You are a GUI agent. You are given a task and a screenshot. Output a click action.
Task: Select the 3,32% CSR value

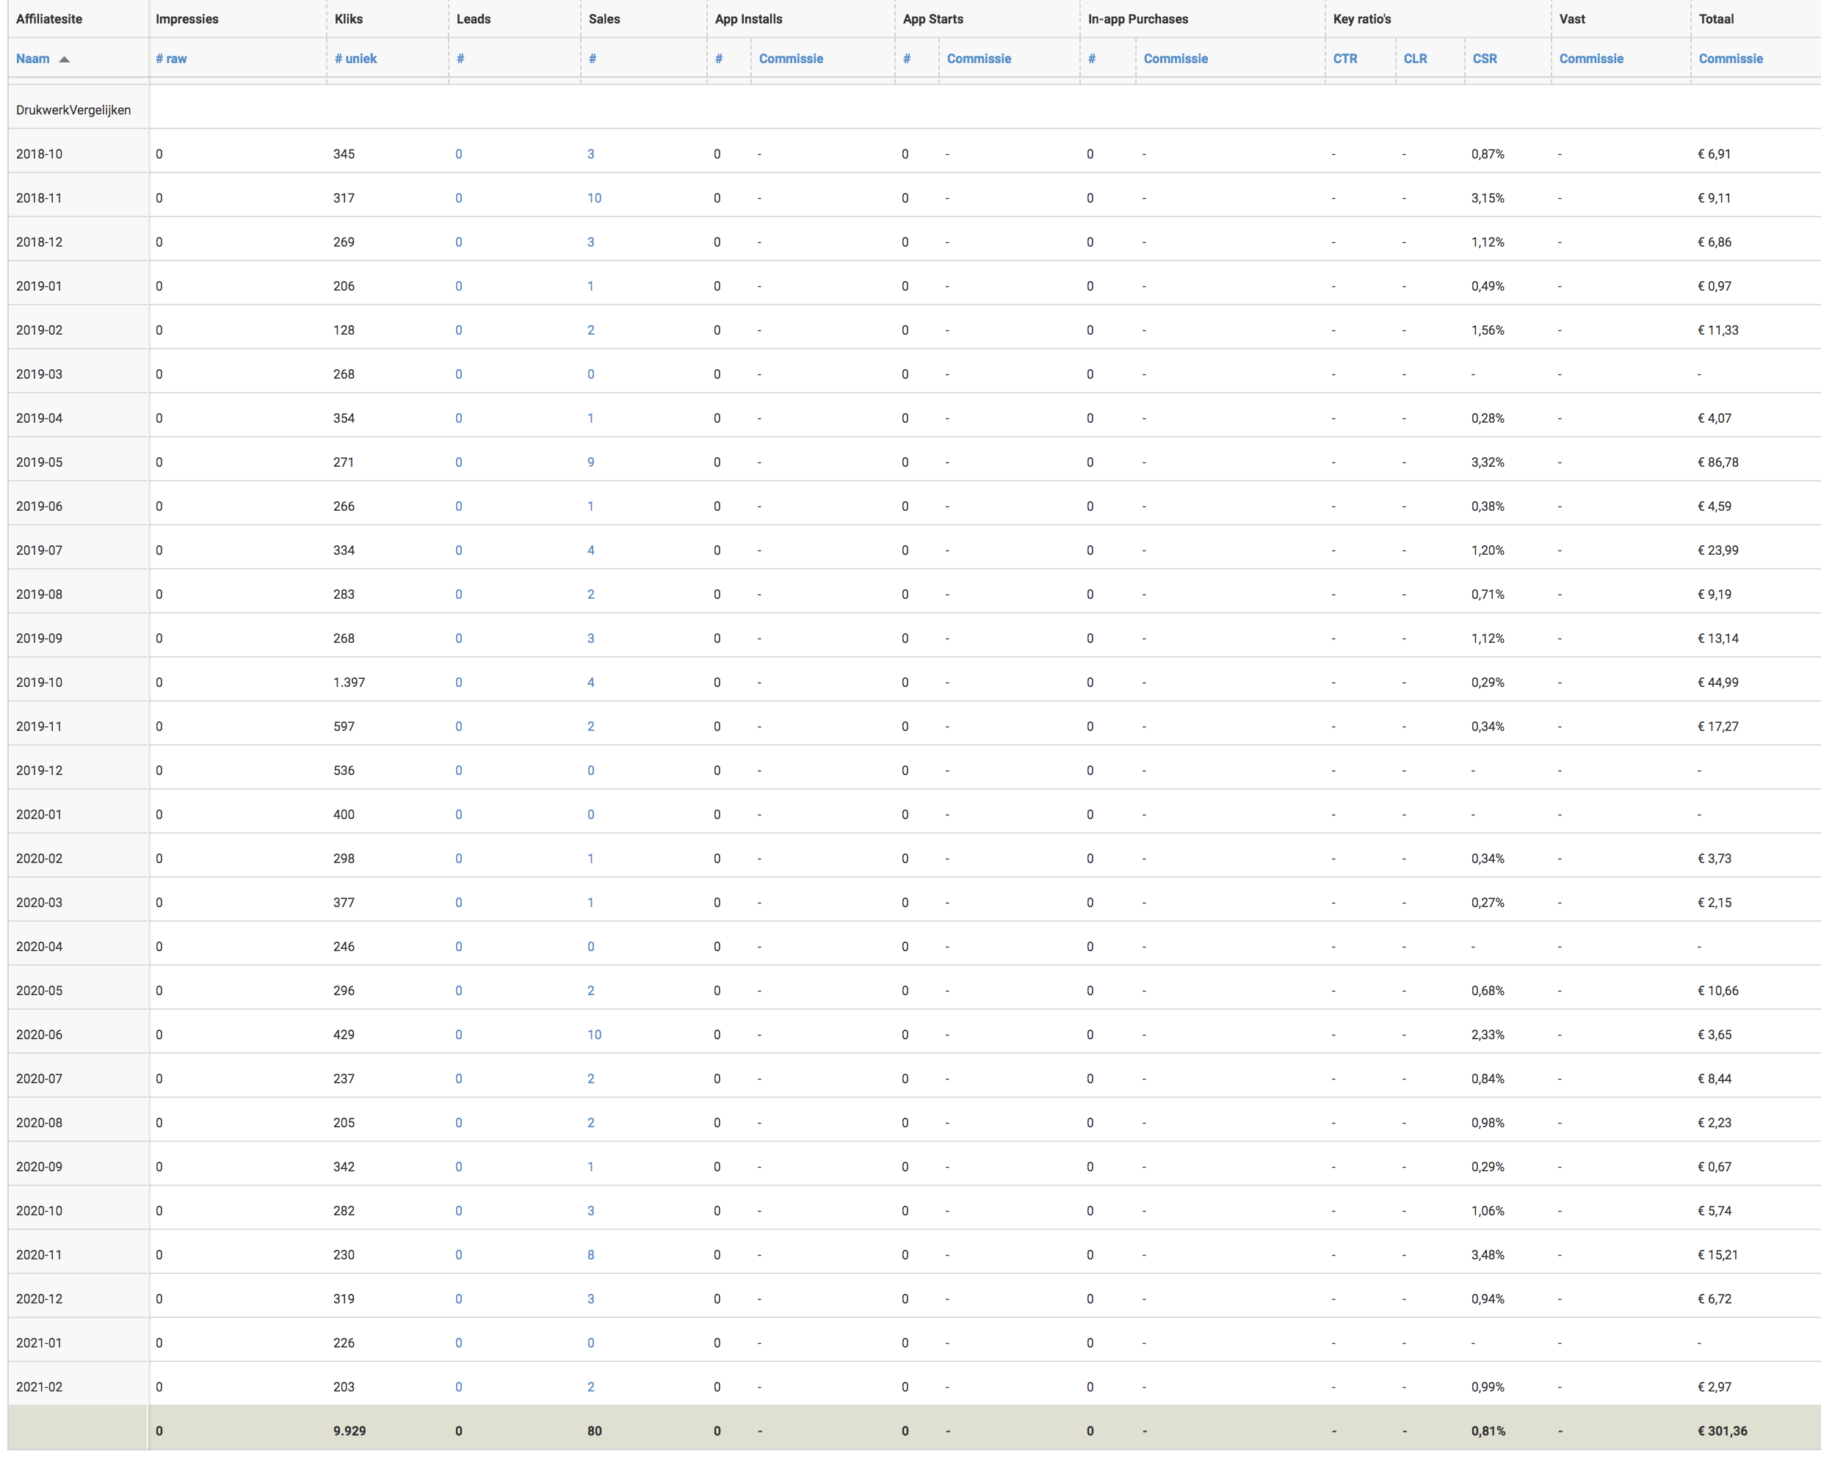[x=1488, y=462]
